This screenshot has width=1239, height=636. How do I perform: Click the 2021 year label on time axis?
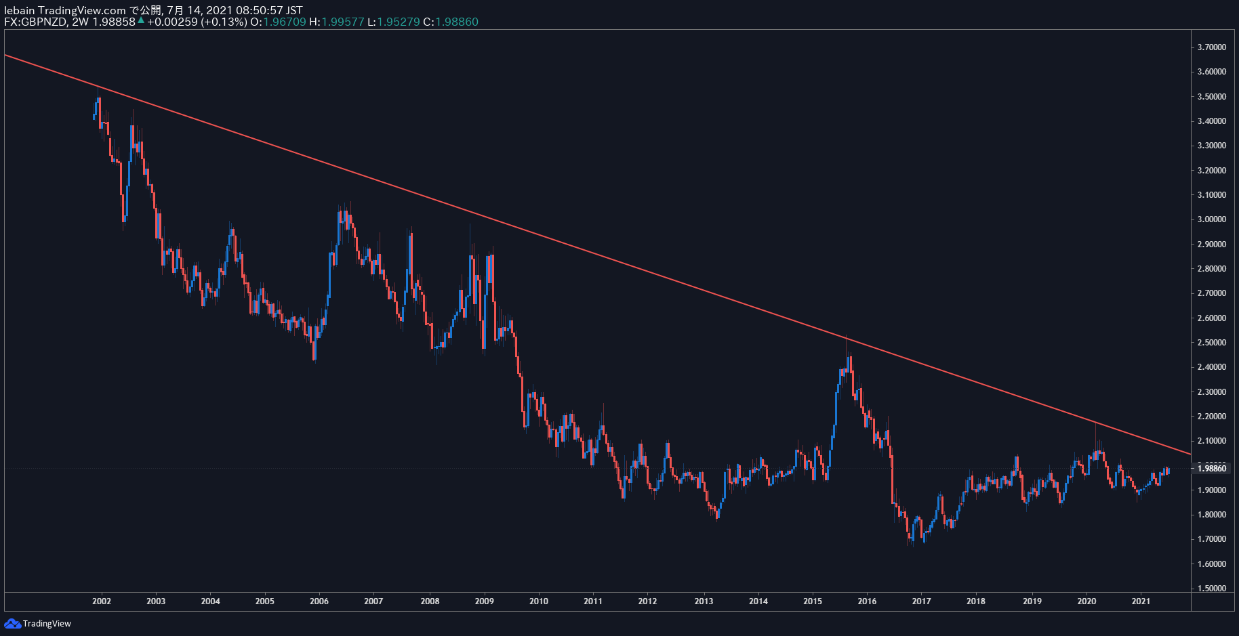1141,601
